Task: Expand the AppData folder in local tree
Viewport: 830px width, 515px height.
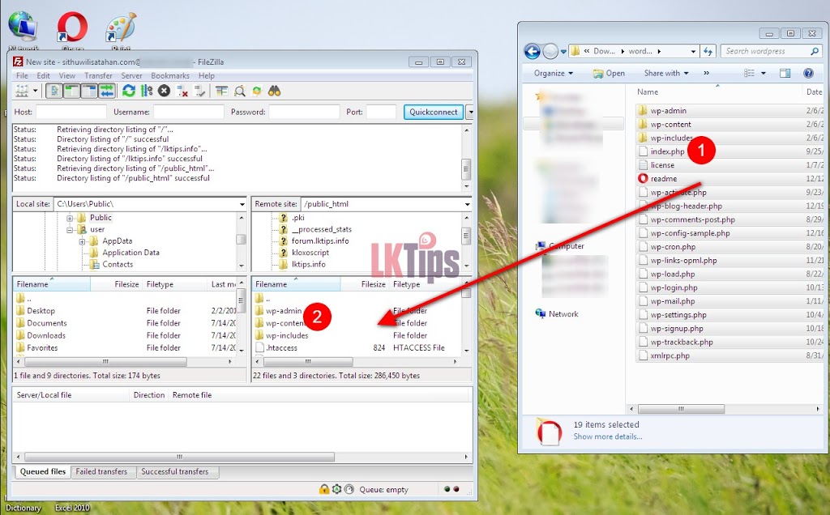Action: 82,241
